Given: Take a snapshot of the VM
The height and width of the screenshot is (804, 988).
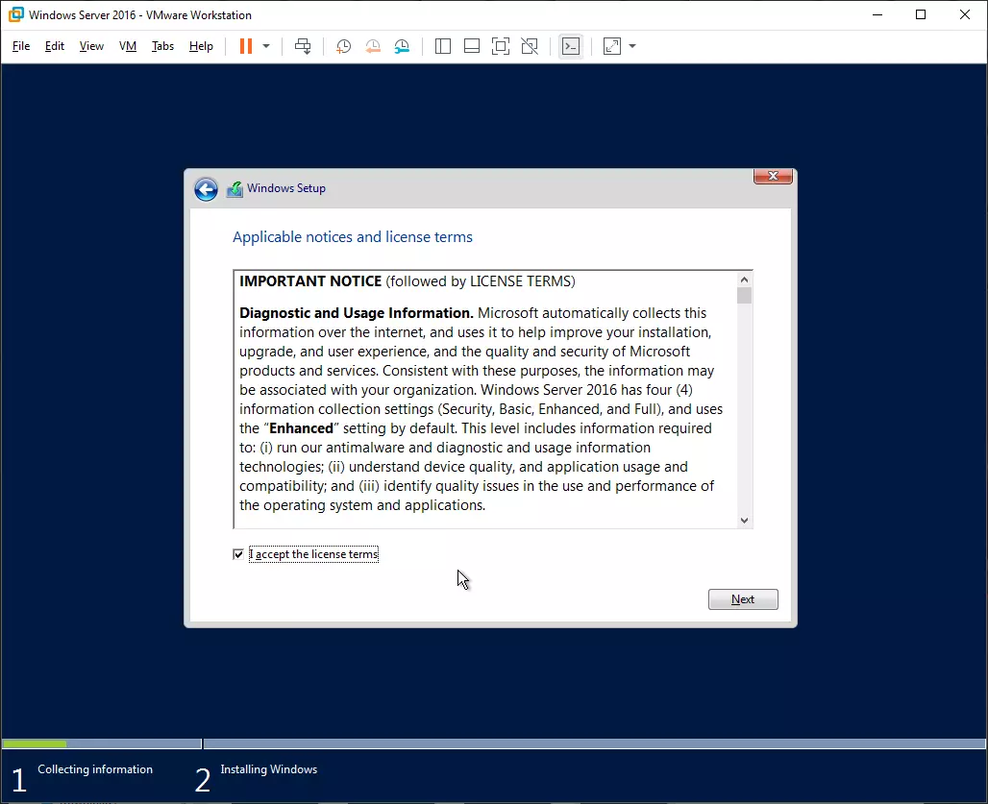Looking at the screenshot, I should coord(343,46).
